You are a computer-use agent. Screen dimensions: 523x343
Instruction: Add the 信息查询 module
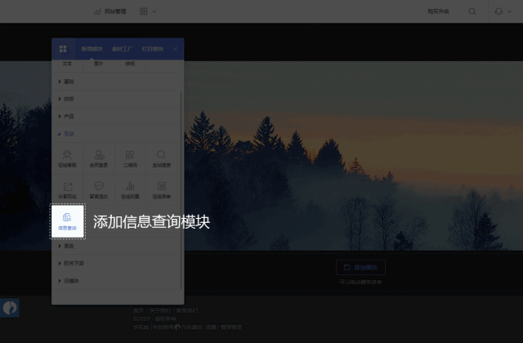[x=67, y=220]
